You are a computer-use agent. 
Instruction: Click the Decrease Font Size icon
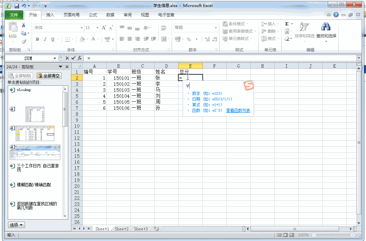(x=111, y=28)
